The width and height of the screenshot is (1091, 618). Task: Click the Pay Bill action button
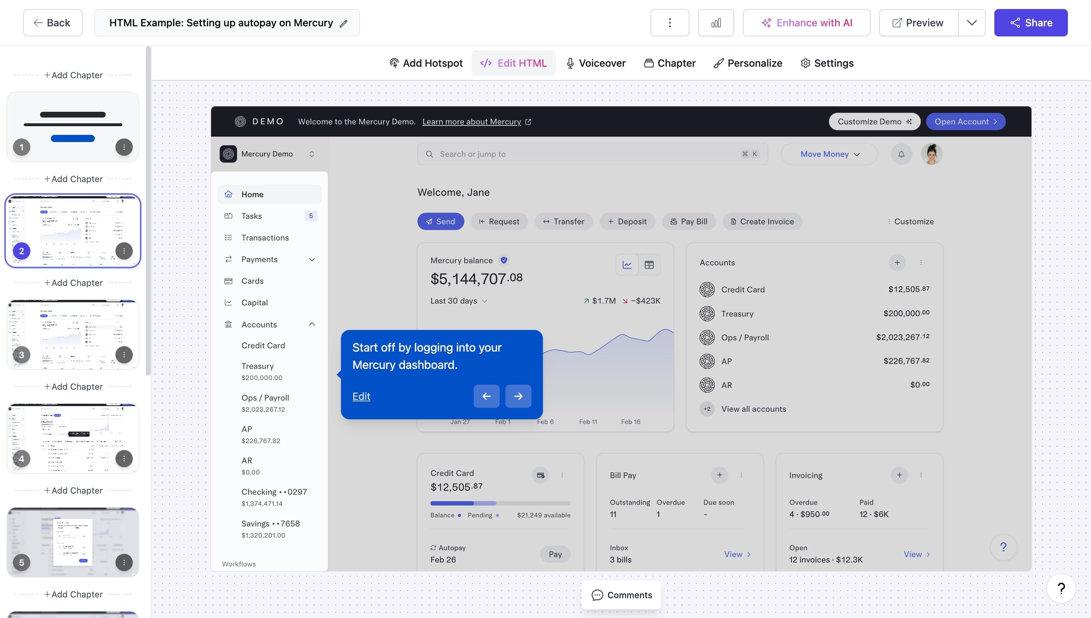(689, 221)
